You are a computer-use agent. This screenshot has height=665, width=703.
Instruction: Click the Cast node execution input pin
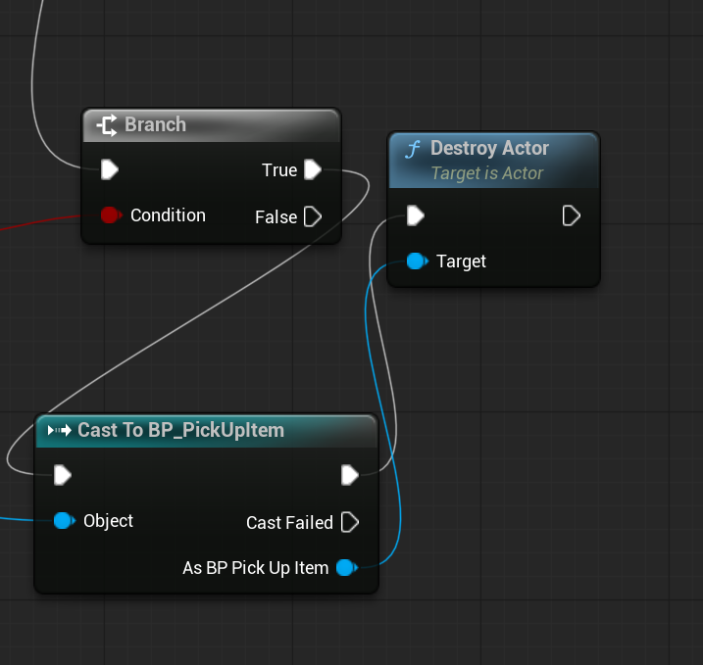63,475
